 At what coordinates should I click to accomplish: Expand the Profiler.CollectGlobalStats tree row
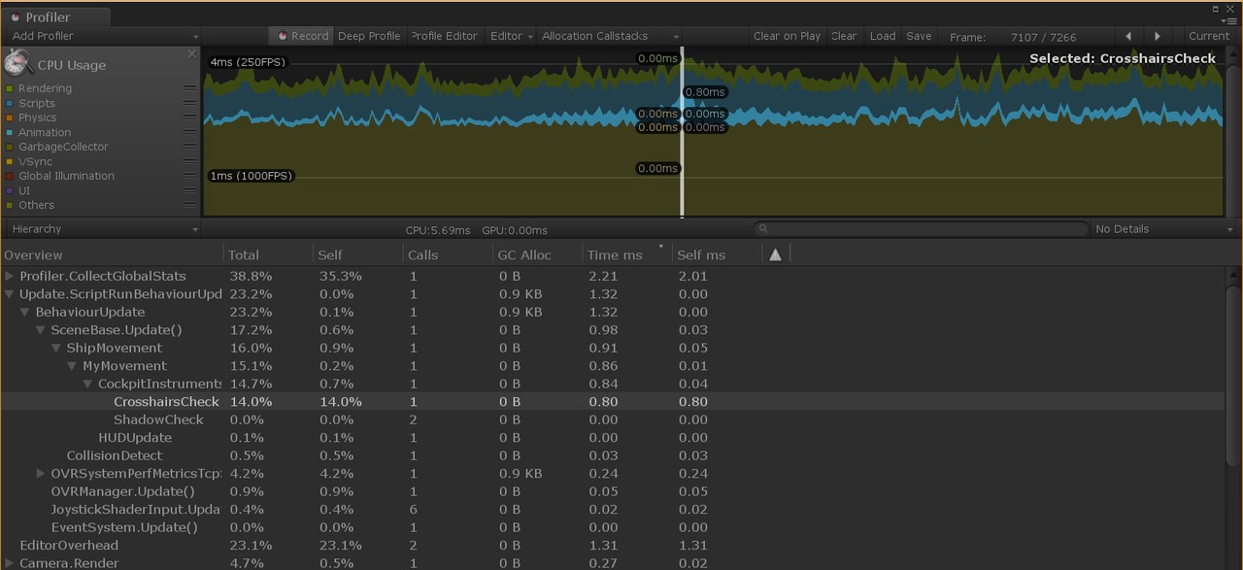10,277
